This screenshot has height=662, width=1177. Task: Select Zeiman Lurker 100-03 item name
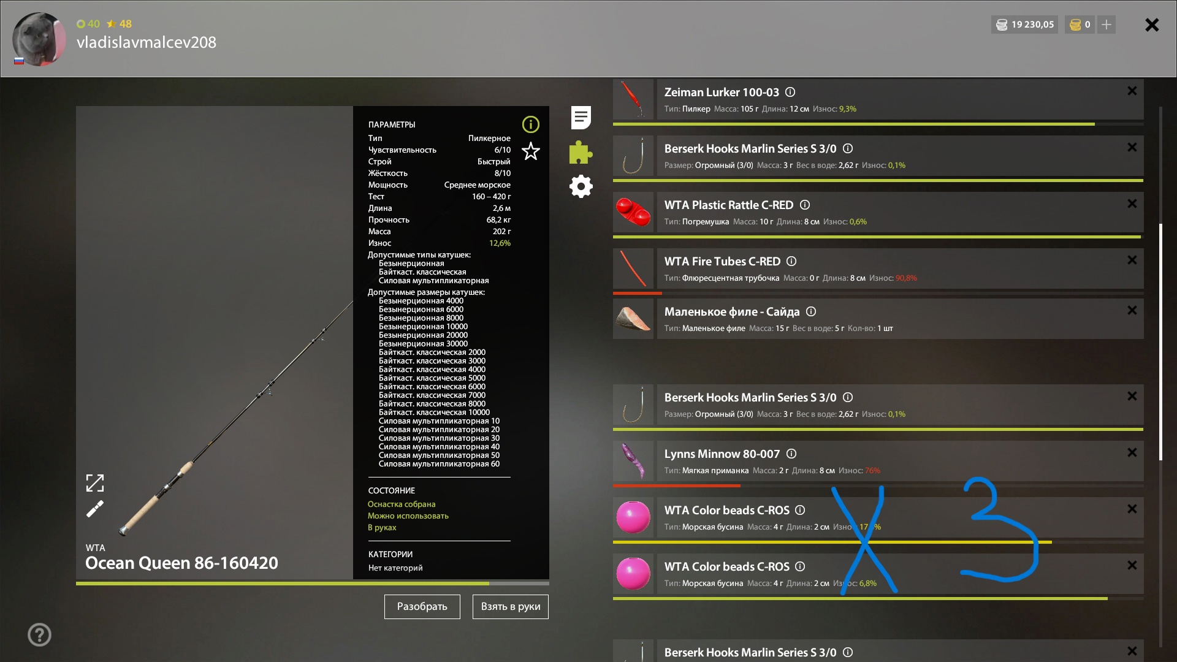click(x=722, y=92)
